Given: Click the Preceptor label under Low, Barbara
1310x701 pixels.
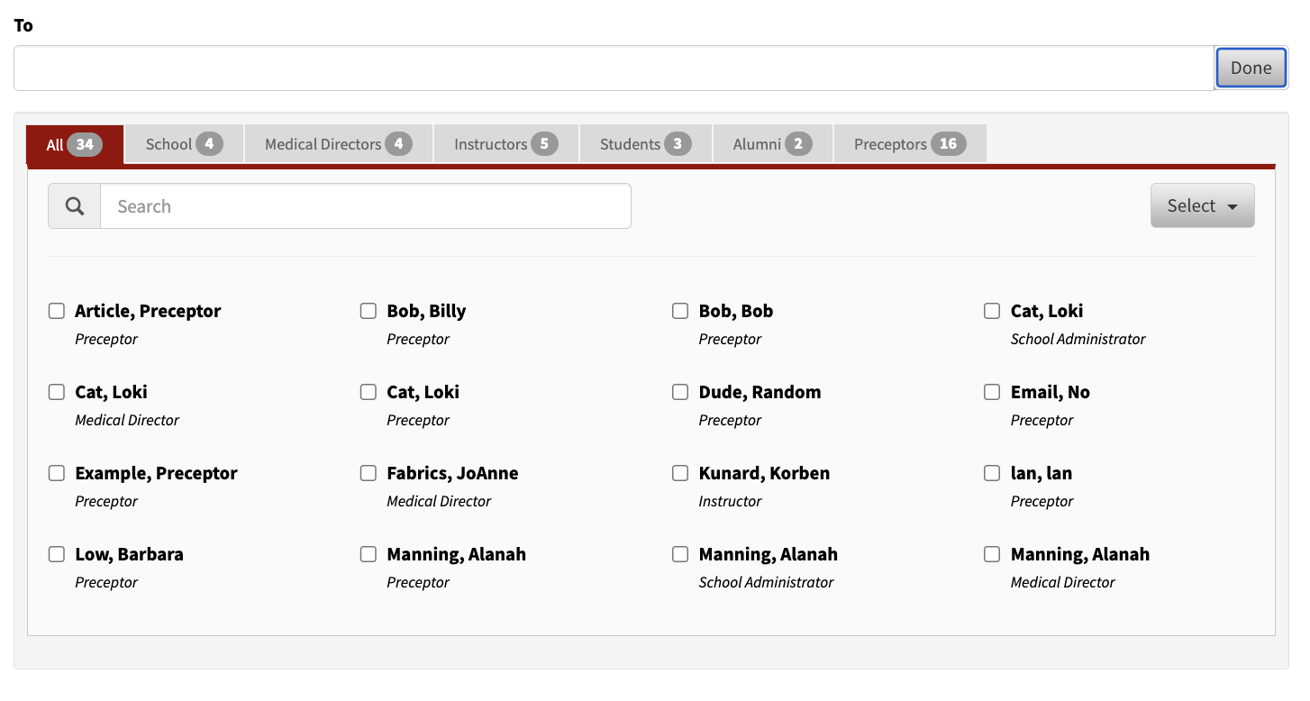Looking at the screenshot, I should click(x=106, y=582).
